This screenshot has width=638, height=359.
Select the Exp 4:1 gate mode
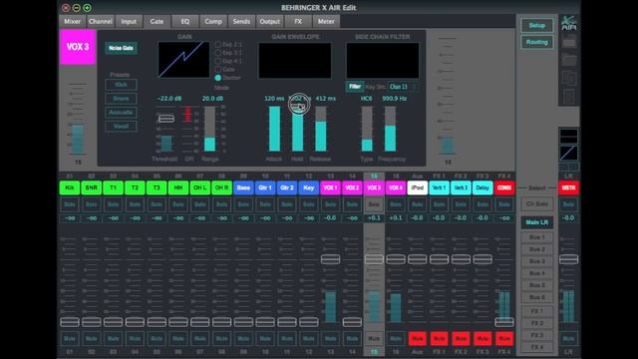[x=218, y=61]
